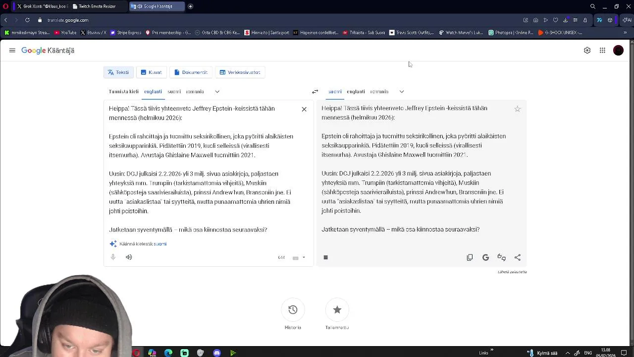Go back in browser history

[x=5, y=20]
